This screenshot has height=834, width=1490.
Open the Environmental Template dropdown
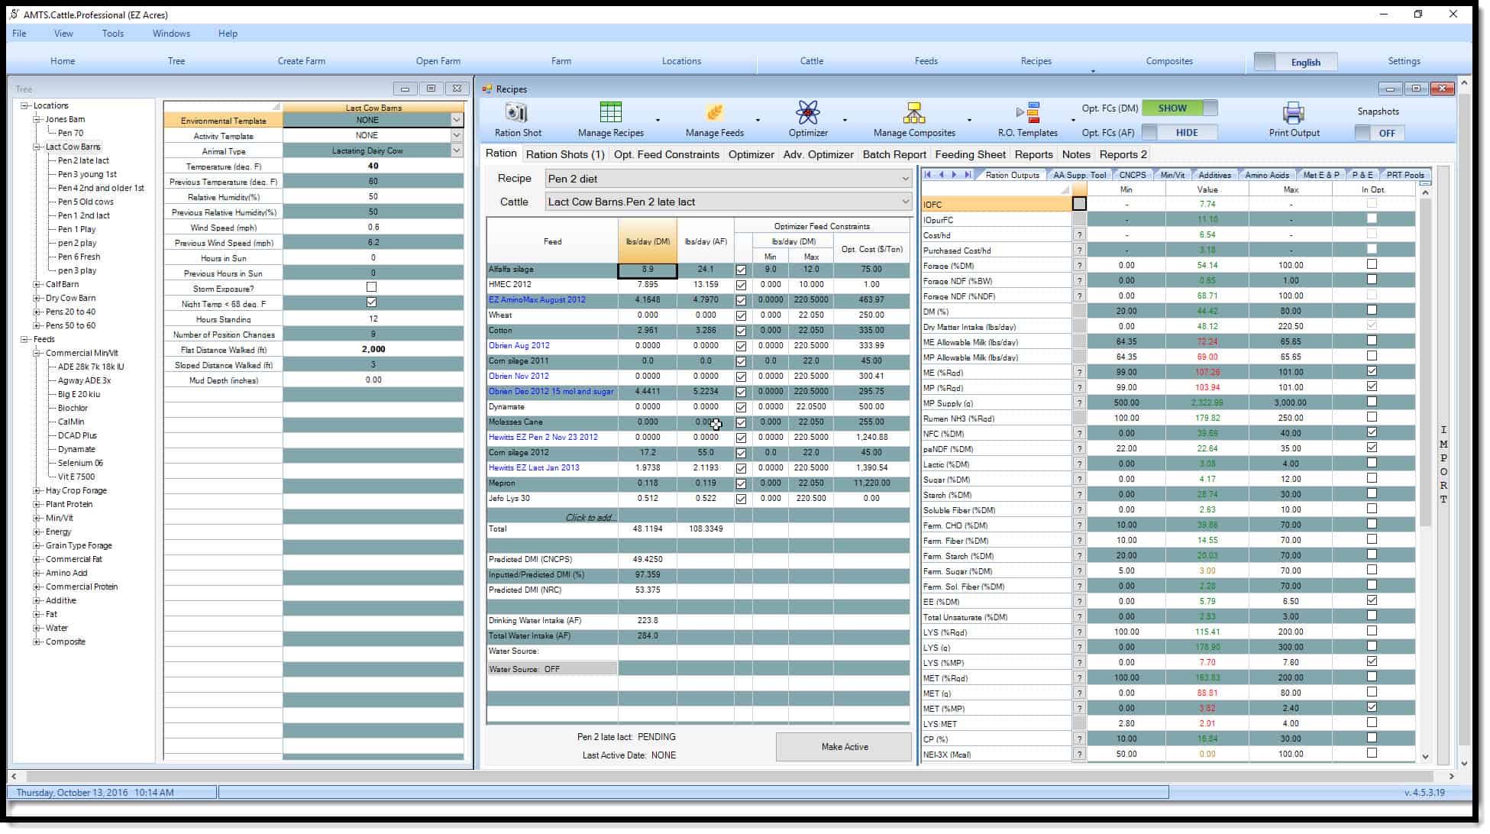456,120
